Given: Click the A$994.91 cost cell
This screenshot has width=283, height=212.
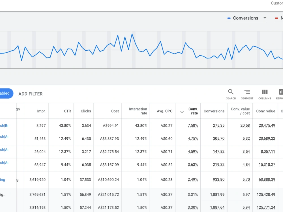Looking at the screenshot, I should tap(111, 126).
